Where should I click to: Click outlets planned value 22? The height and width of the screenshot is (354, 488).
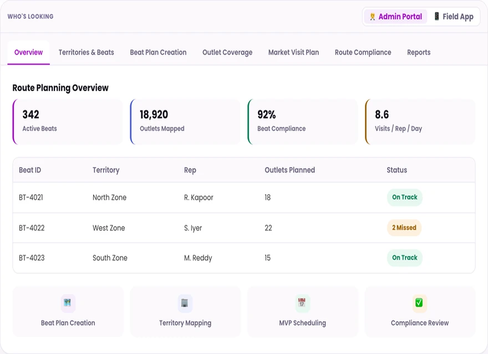pos(268,228)
